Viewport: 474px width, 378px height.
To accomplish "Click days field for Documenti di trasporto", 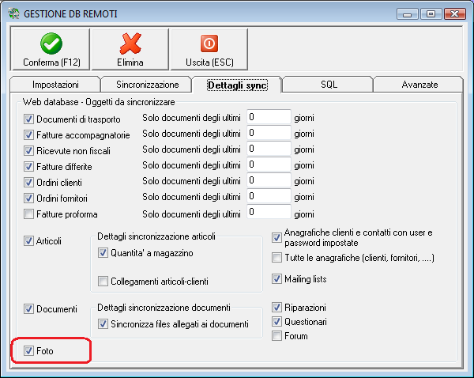I will (269, 117).
